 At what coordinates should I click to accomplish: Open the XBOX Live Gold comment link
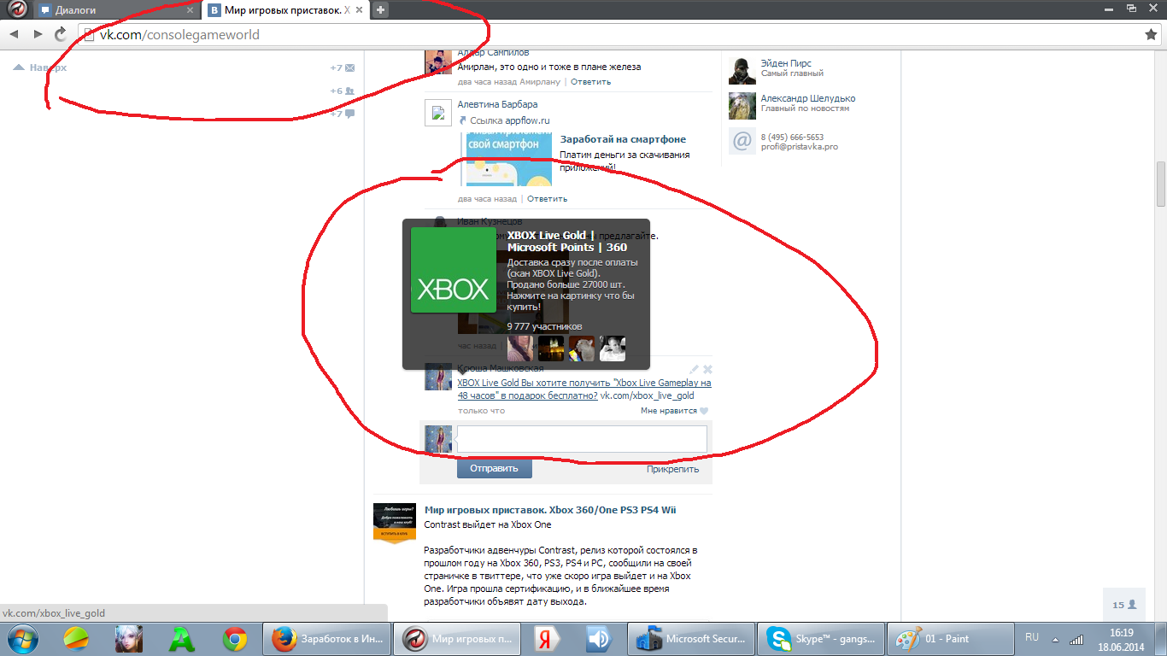tap(584, 389)
